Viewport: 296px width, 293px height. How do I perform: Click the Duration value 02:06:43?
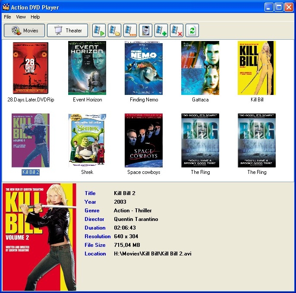[125, 228]
